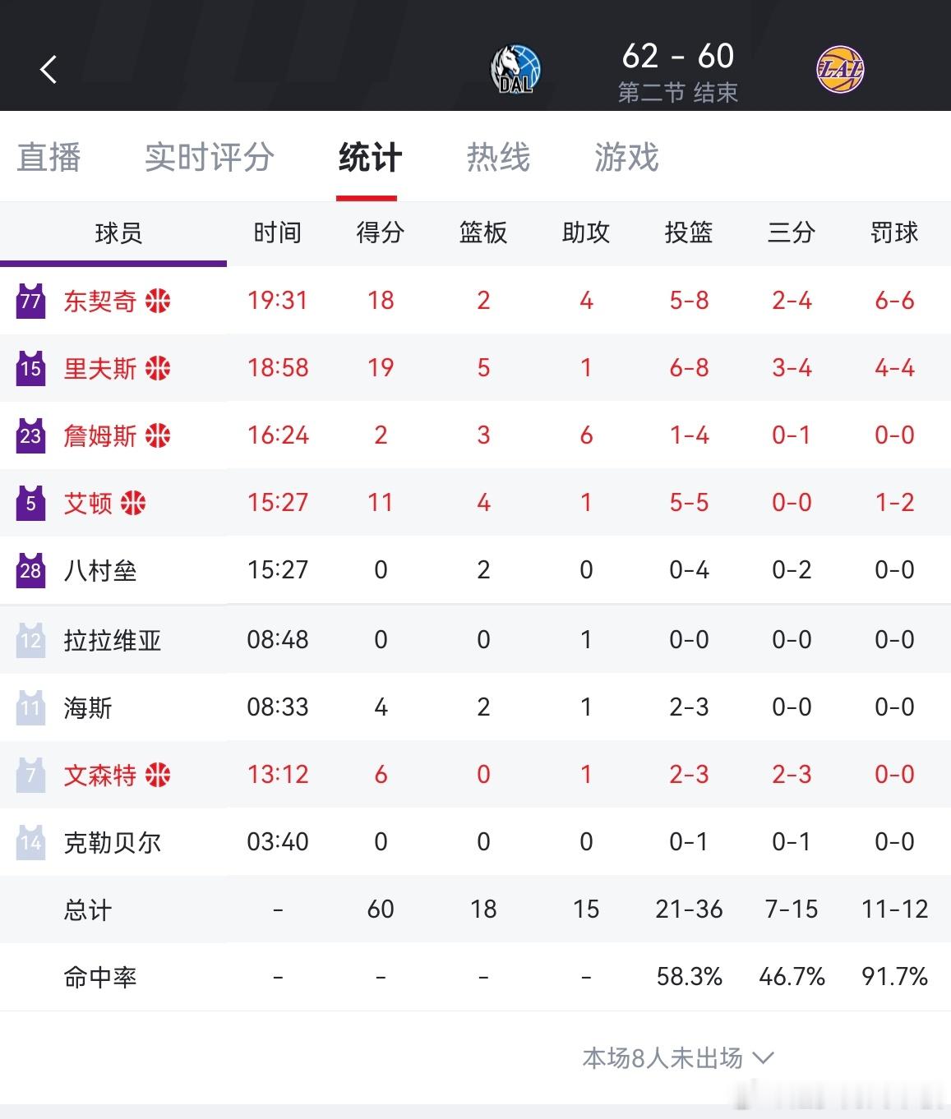Tap the 得分 column header
Screen dimensions: 951x1119
pos(381,233)
